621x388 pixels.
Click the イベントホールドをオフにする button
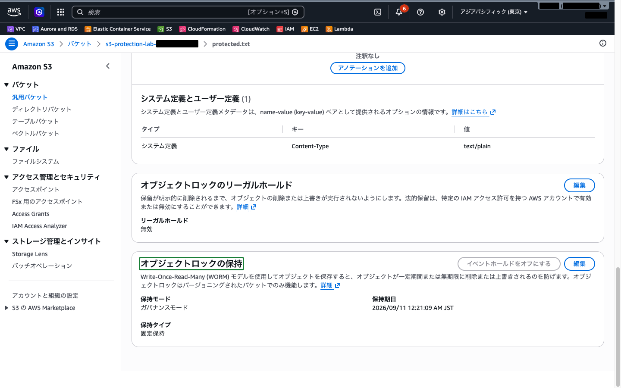tap(509, 264)
